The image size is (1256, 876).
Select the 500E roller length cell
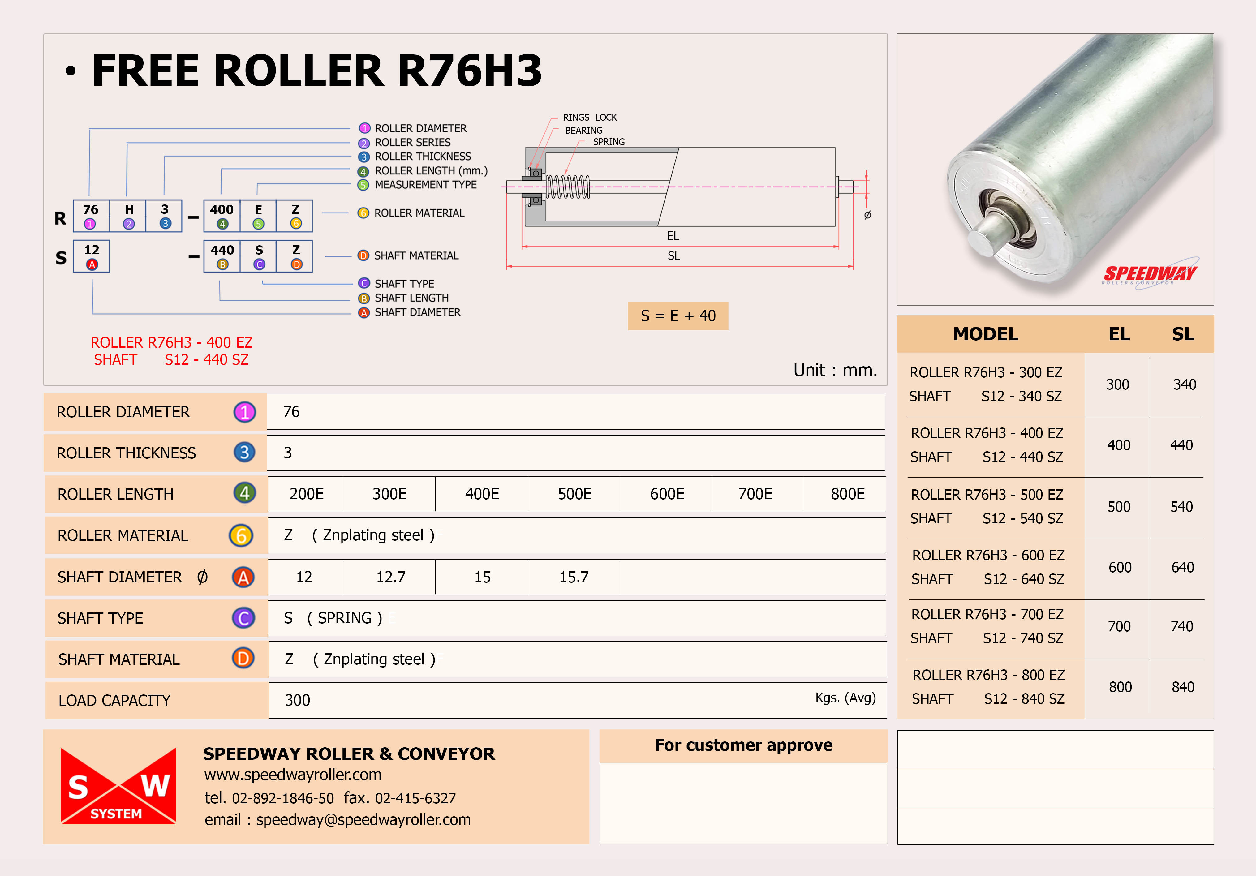[x=574, y=494]
